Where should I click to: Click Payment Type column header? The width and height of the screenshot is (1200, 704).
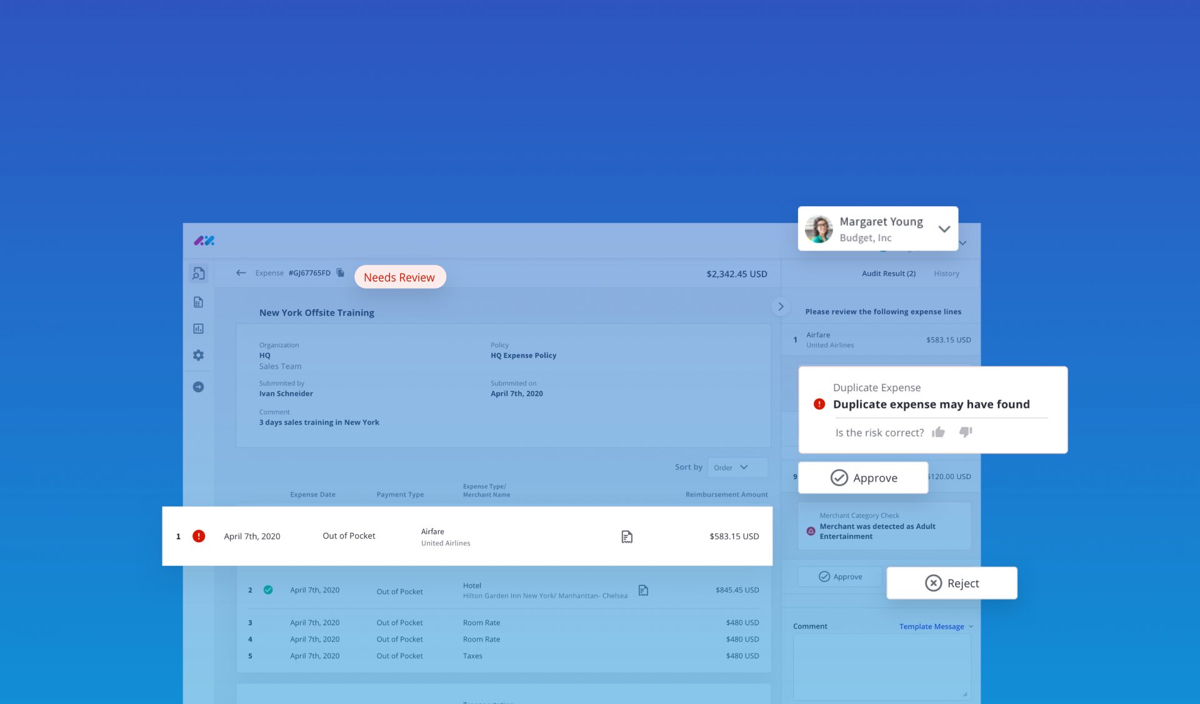[400, 495]
